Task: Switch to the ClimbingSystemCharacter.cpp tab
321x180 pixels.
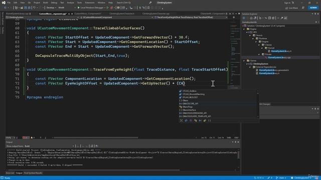Action: [x=156, y=13]
